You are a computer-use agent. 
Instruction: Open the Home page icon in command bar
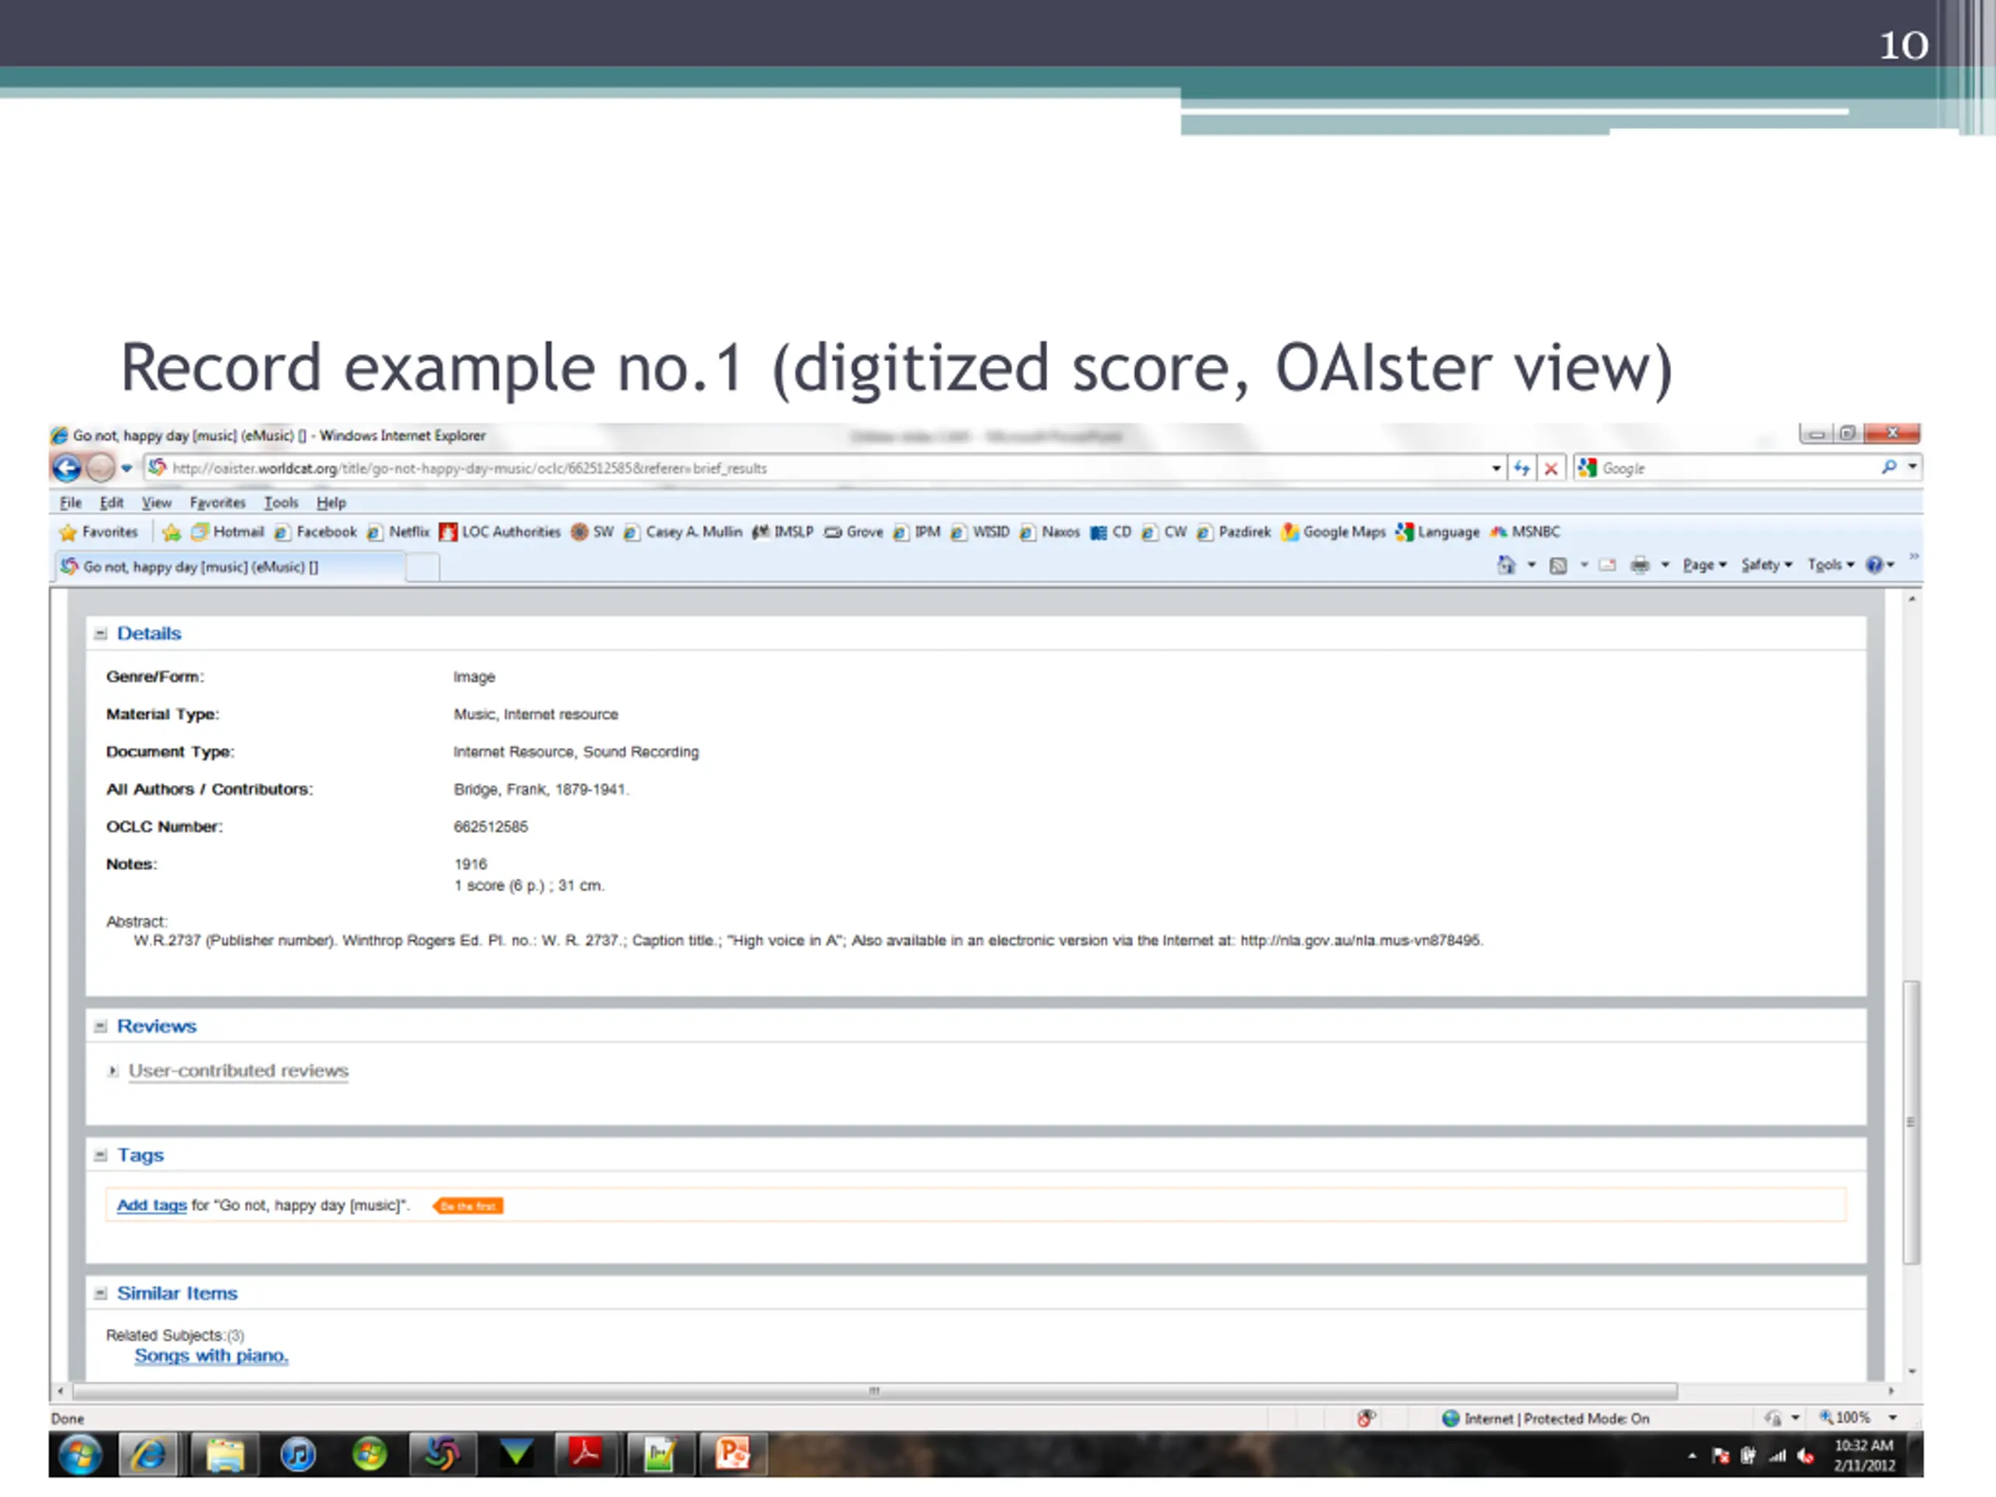(1507, 564)
